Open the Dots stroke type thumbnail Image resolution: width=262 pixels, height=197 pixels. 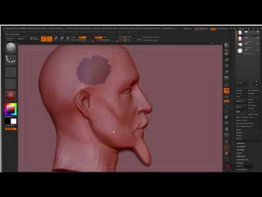(x=11, y=60)
